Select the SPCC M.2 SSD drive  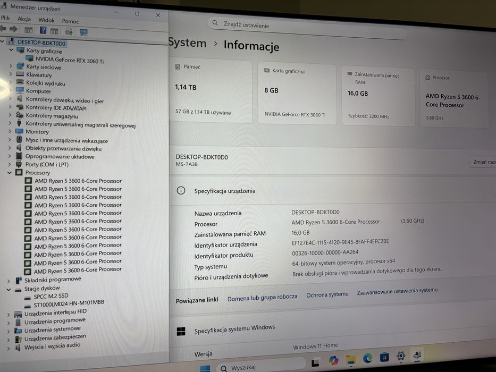tap(51, 296)
